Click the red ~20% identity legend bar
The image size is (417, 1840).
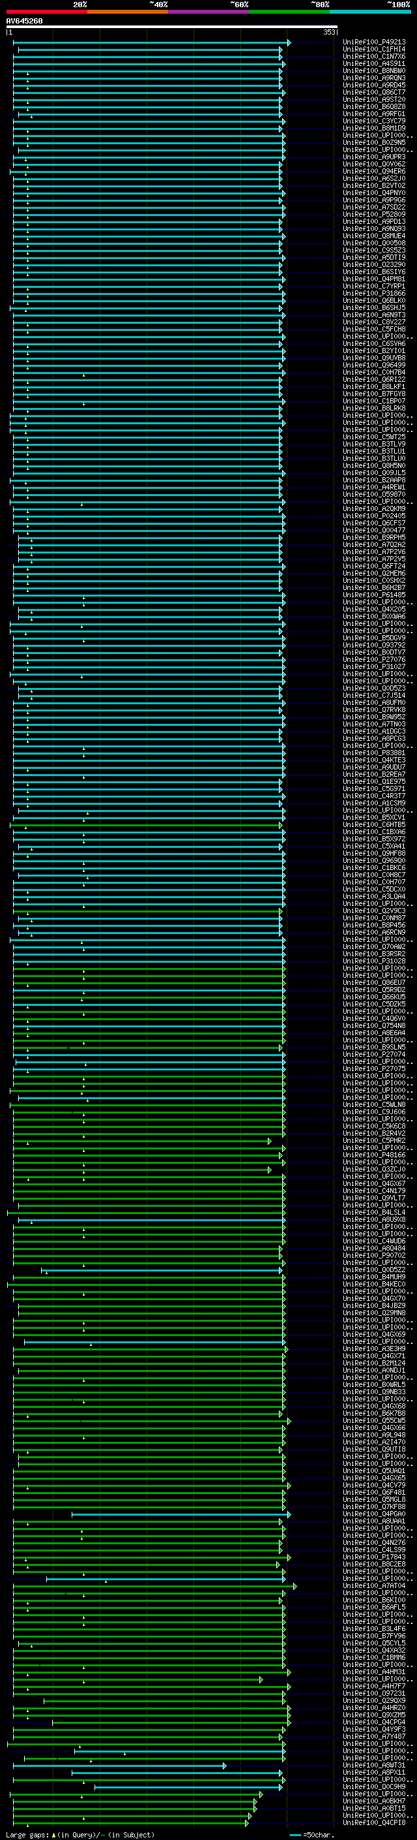tap(46, 12)
